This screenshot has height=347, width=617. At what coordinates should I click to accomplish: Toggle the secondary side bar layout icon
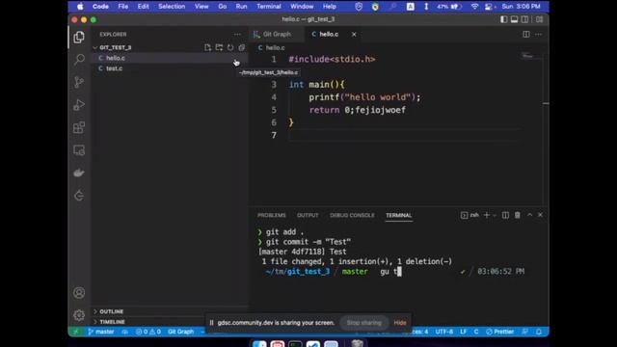point(524,19)
